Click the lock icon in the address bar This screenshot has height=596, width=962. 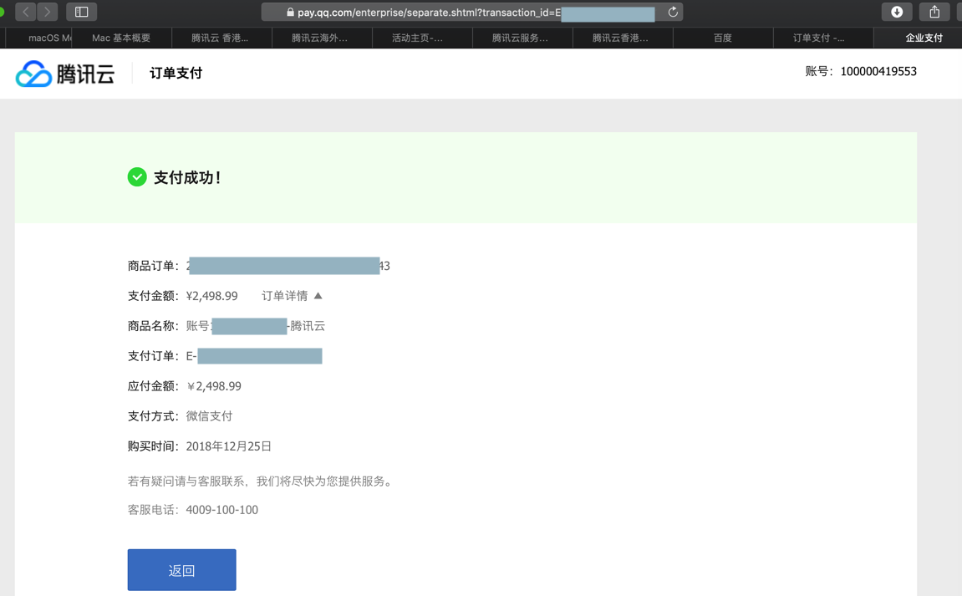[x=290, y=13]
